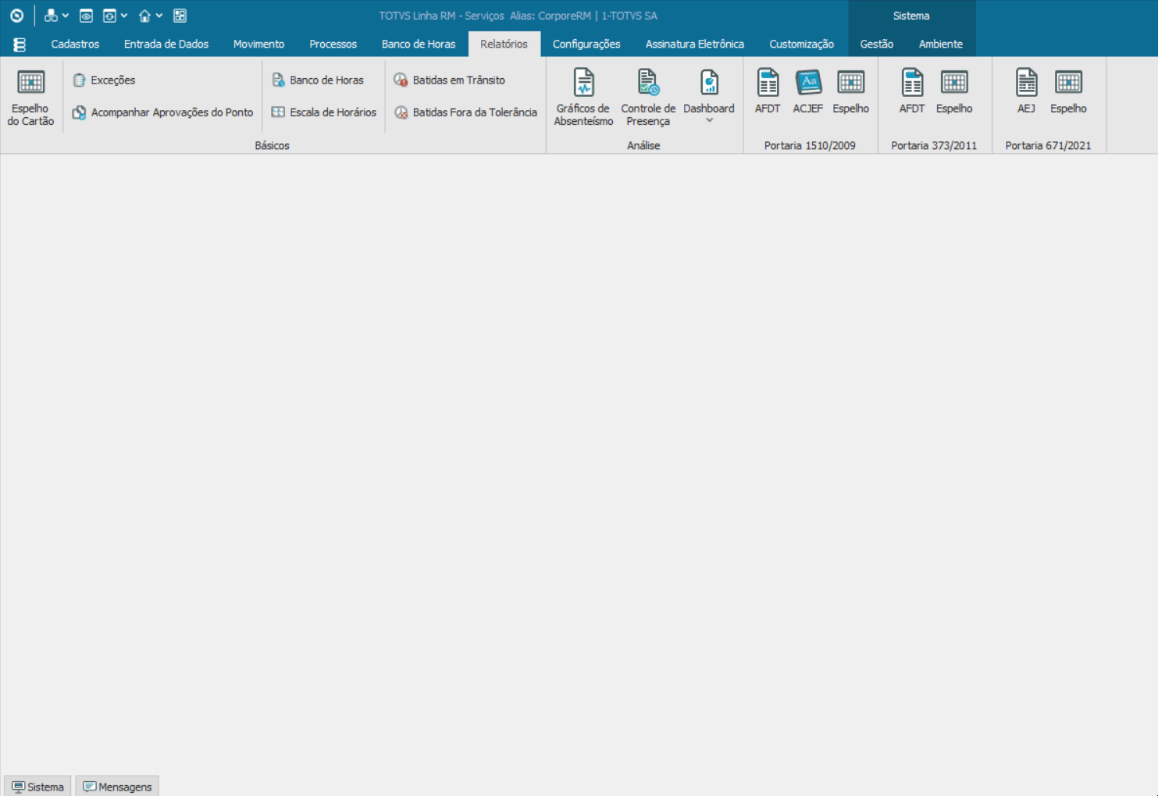The image size is (1158, 796).
Task: Expand the home dropdown arrow
Action: click(x=159, y=16)
